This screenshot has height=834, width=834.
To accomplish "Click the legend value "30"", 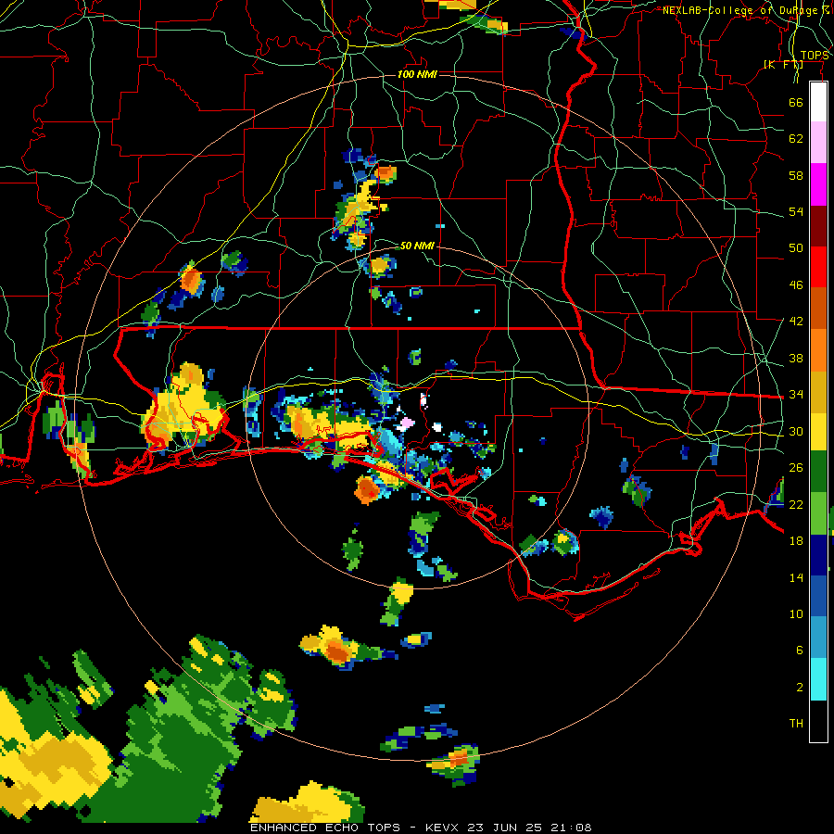I will [x=796, y=431].
